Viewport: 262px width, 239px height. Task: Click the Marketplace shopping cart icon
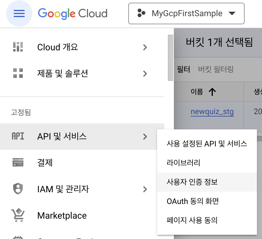click(18, 215)
